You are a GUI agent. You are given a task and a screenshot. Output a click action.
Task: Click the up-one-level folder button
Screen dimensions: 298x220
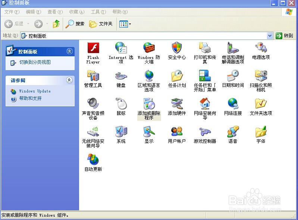pyautogui.click(x=56, y=24)
